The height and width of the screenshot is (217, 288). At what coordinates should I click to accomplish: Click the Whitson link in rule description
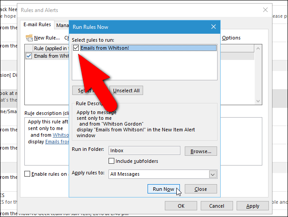61,135
